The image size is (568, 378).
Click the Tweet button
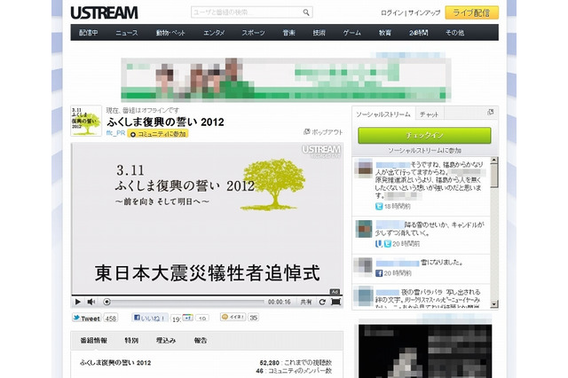[86, 319]
